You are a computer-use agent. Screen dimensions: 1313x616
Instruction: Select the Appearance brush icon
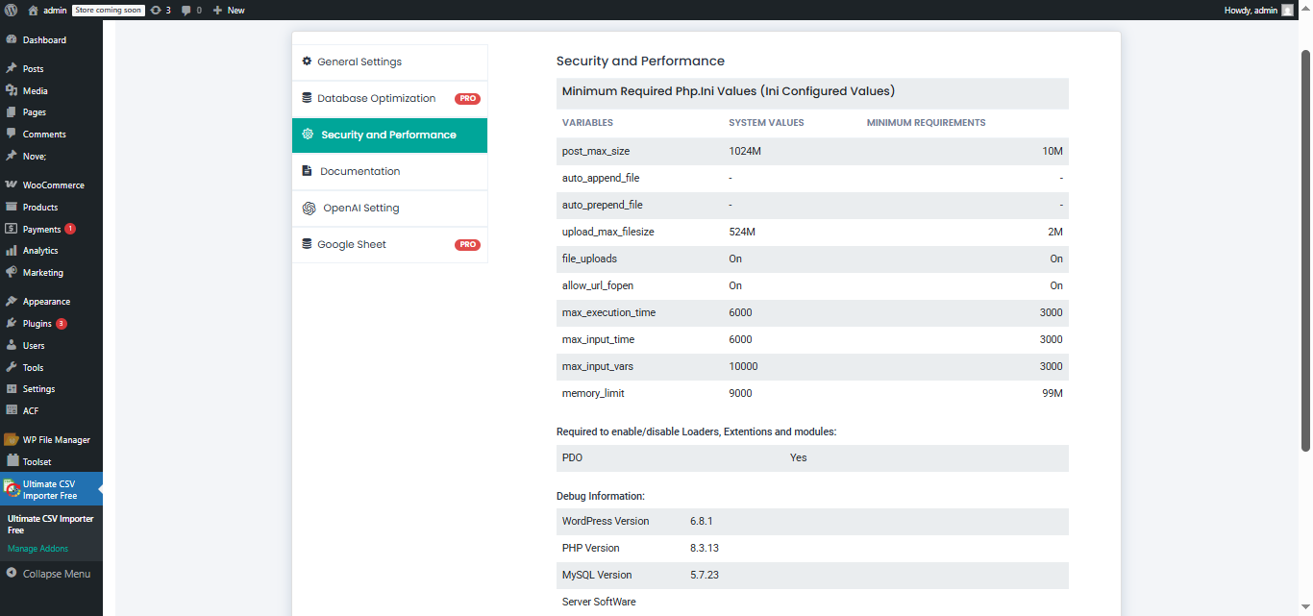(x=13, y=301)
